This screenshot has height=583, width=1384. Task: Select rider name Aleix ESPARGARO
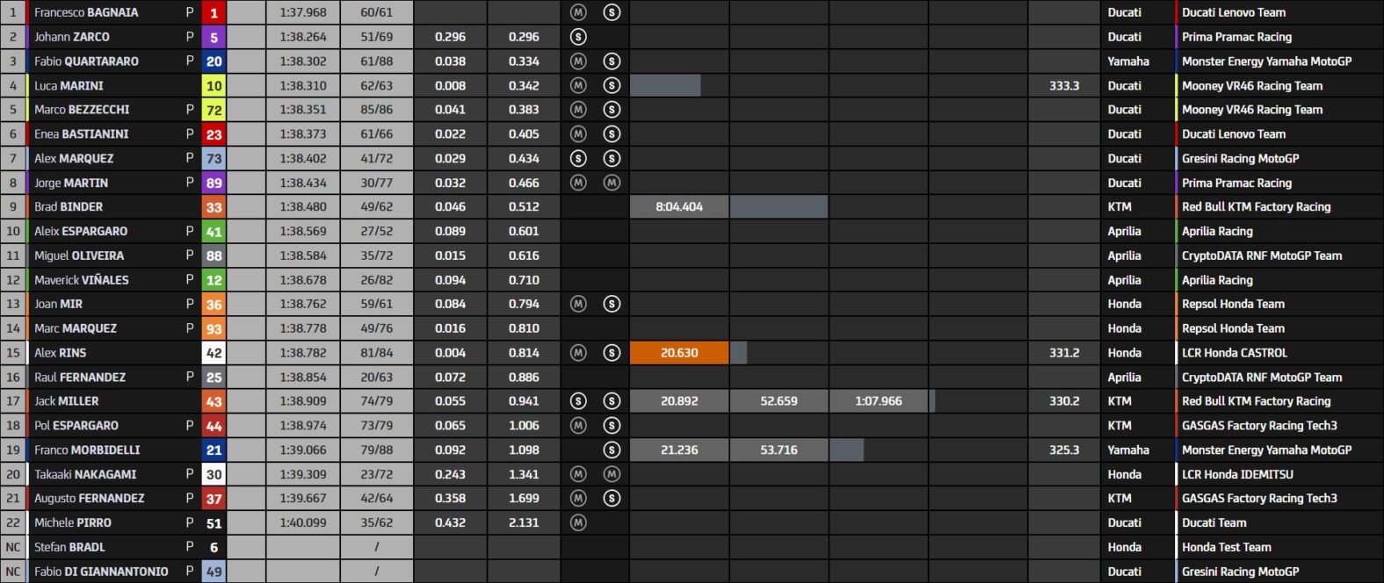click(x=81, y=231)
